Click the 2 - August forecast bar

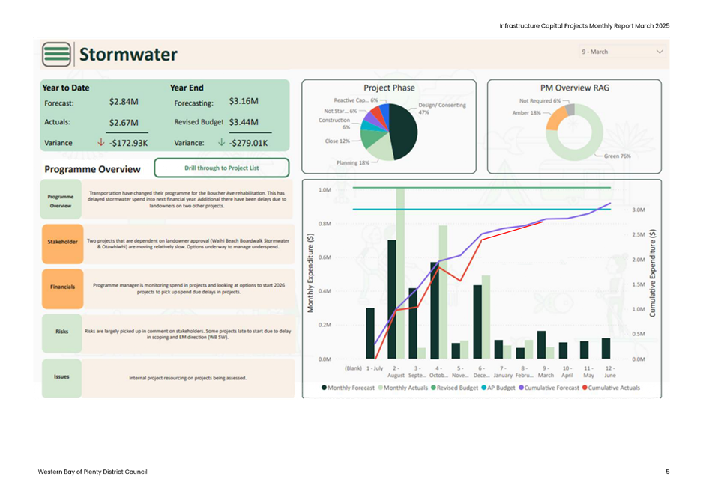click(x=391, y=299)
